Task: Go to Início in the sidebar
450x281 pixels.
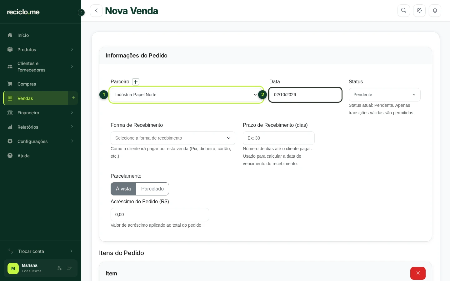Action: [41, 35]
